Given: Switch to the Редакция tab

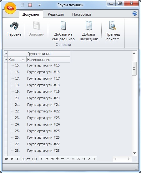Looking at the screenshot, I should (56, 14).
